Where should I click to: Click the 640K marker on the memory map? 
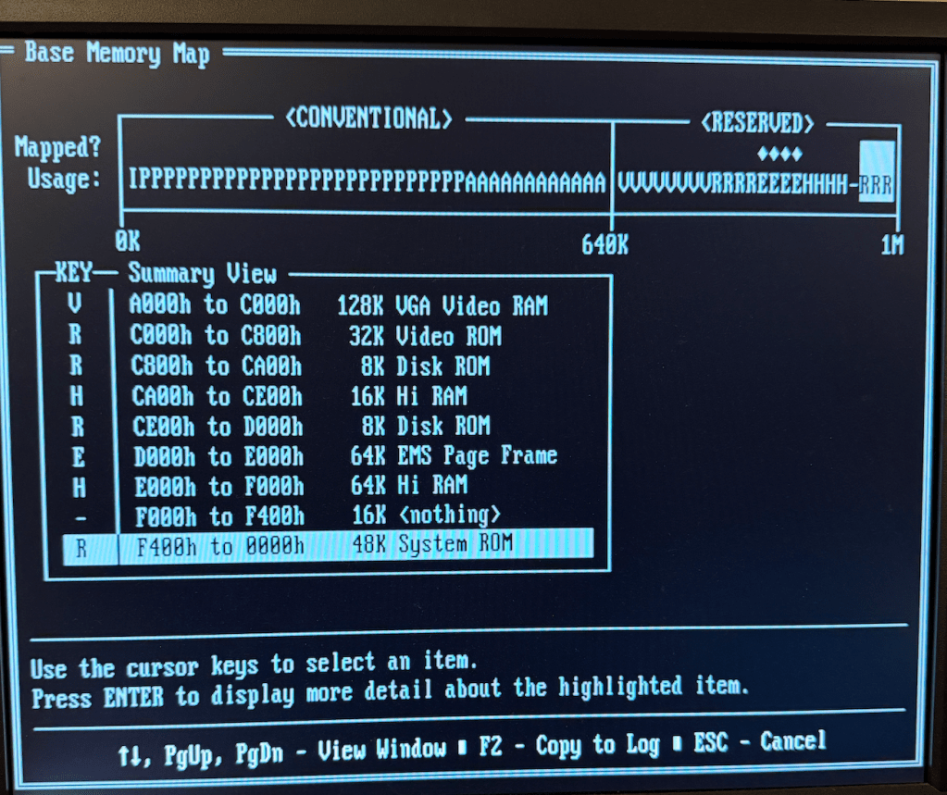point(604,244)
